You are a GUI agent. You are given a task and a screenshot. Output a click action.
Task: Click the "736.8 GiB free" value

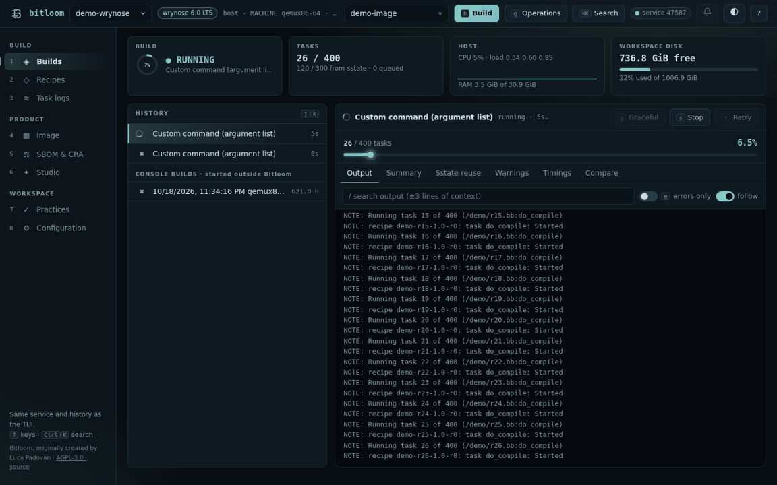pos(657,58)
